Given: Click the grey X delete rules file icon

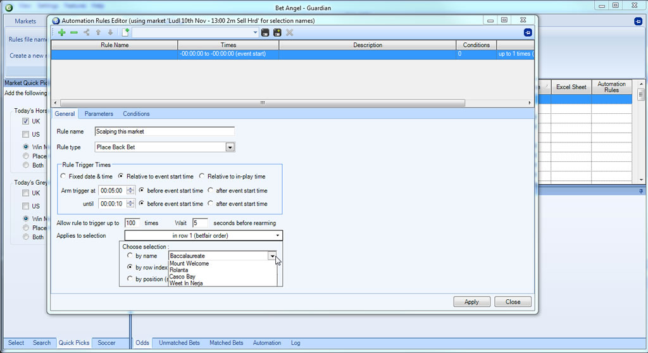Looking at the screenshot, I should tap(290, 32).
